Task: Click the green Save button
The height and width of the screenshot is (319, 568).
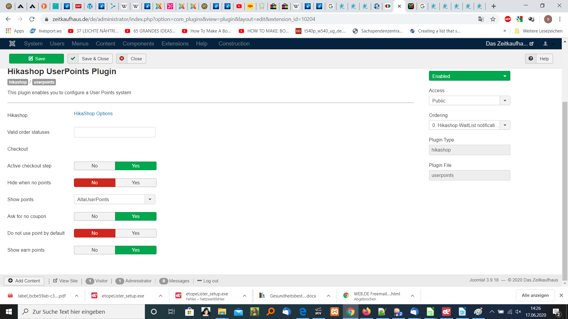Action: click(x=36, y=58)
